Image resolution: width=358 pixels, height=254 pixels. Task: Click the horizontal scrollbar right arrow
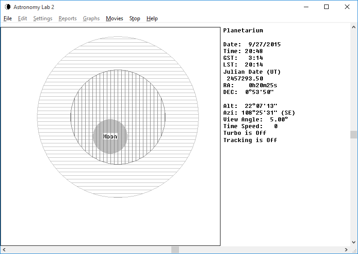coord(346,250)
